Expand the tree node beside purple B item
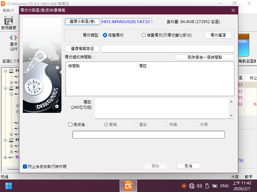This screenshot has width=257, height=192. pyautogui.click(x=5, y=157)
